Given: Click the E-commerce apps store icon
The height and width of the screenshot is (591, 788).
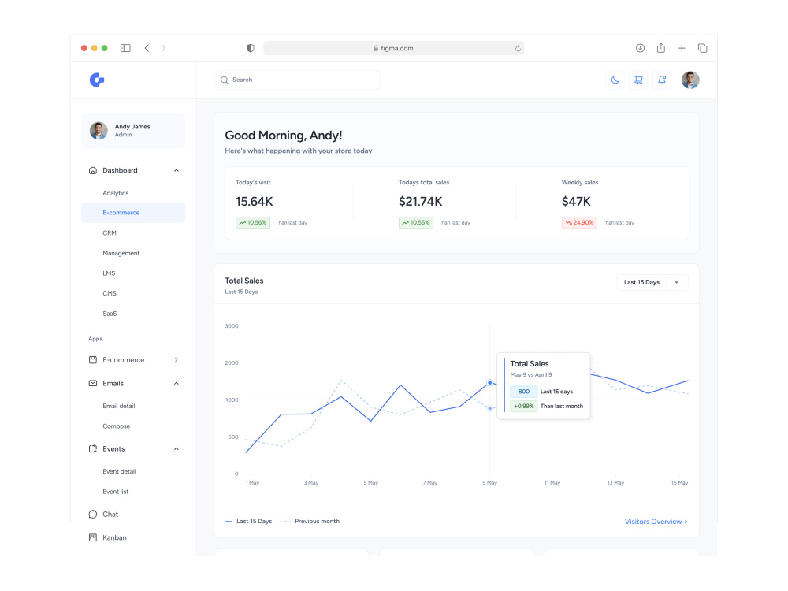Looking at the screenshot, I should [x=92, y=360].
